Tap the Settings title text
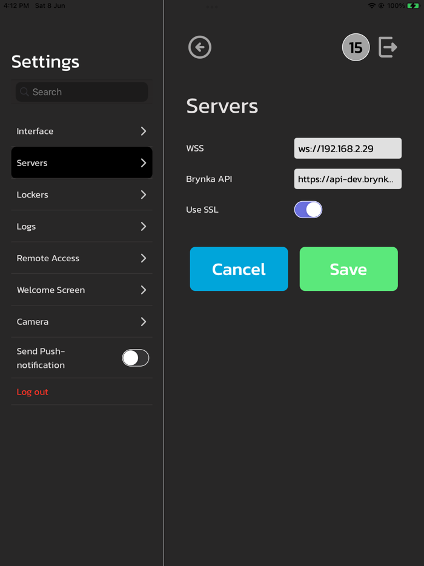 pos(45,62)
